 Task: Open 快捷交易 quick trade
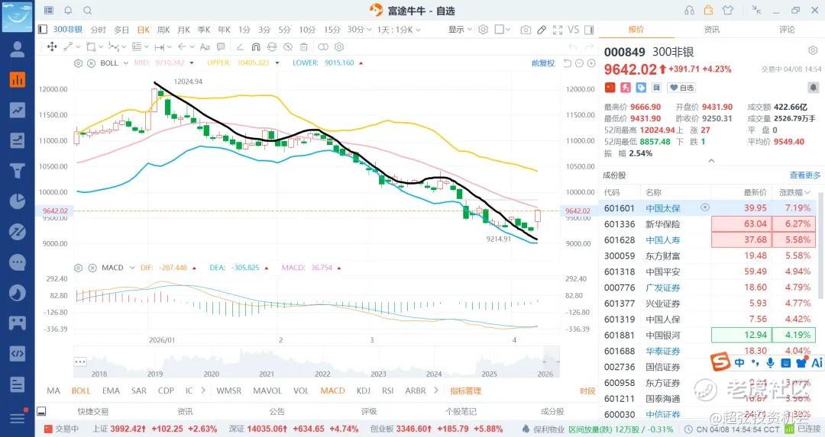click(x=92, y=411)
